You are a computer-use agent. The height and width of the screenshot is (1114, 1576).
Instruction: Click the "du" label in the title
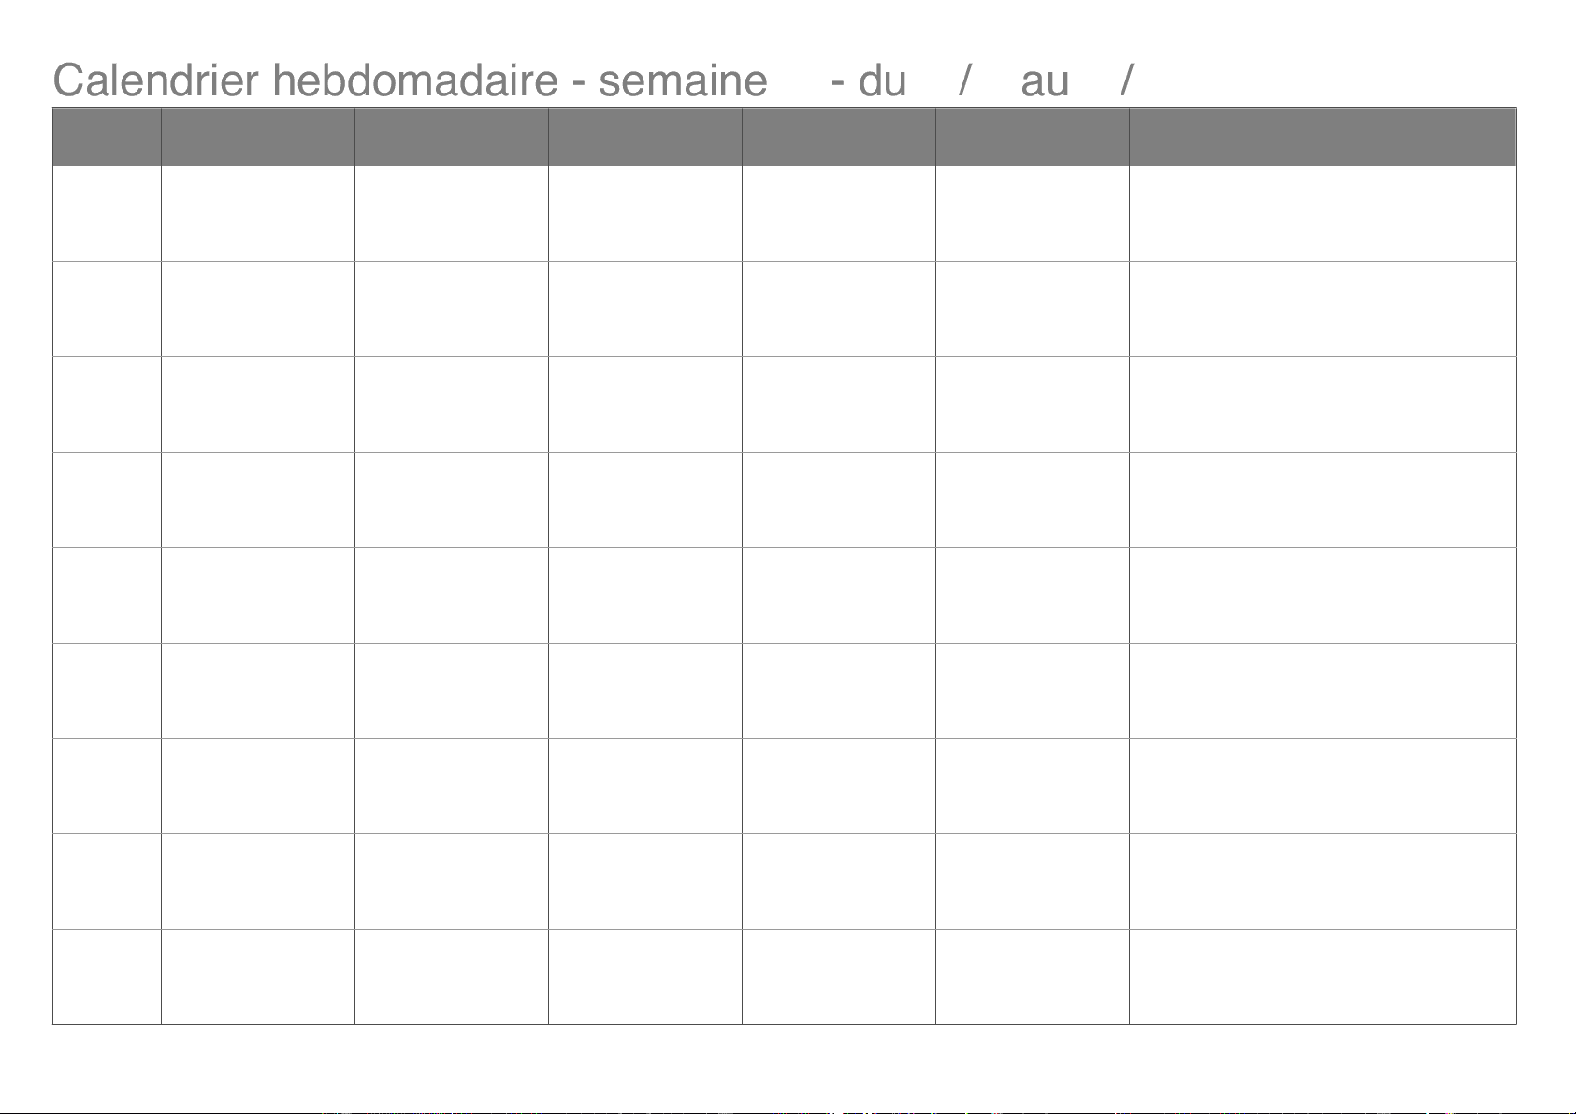882,80
